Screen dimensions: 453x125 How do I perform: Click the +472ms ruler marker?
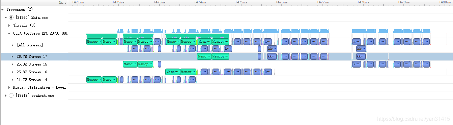[x=118, y=2]
